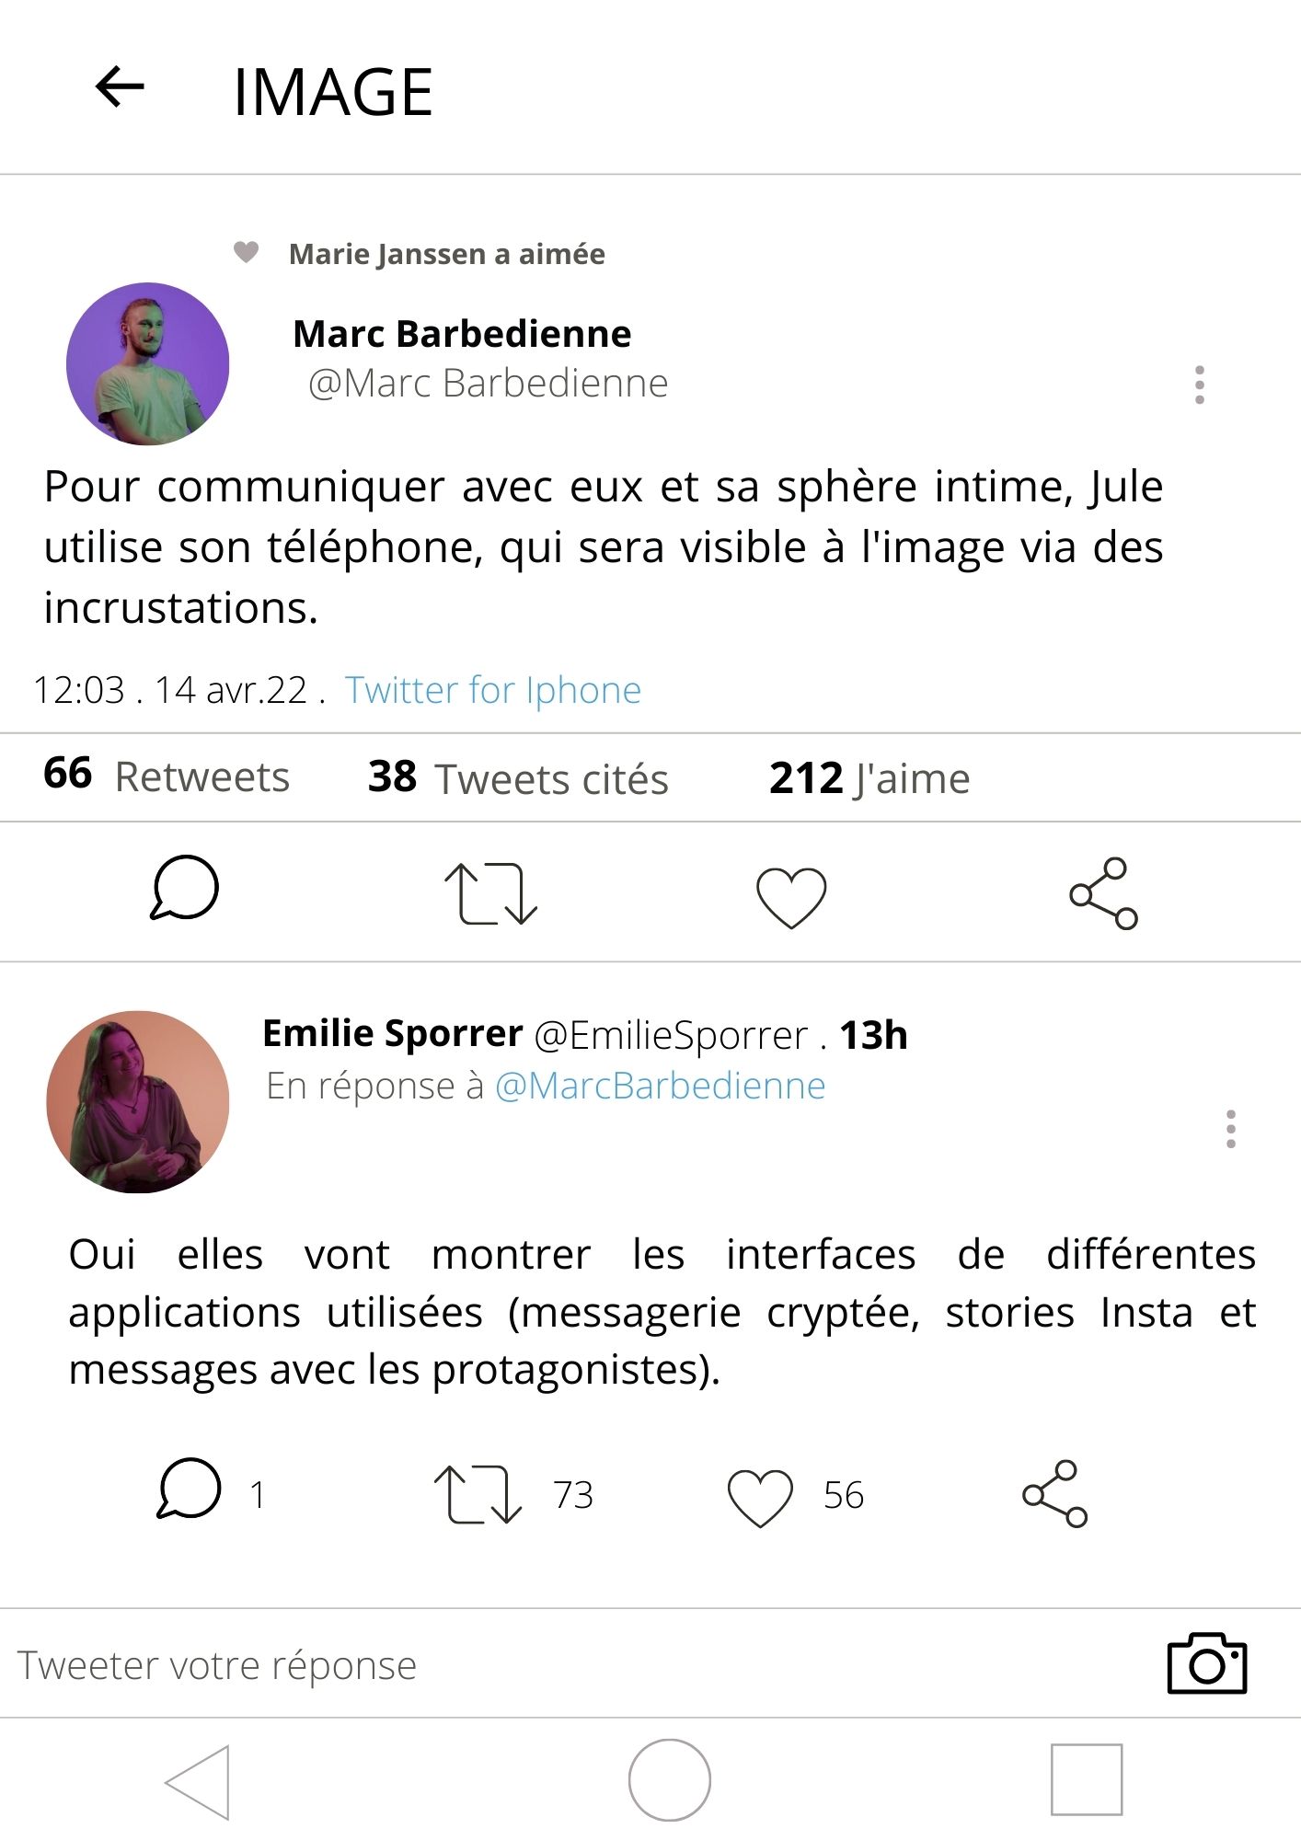
Task: Open the @MarcBarbedienne mention link
Action: click(660, 1087)
